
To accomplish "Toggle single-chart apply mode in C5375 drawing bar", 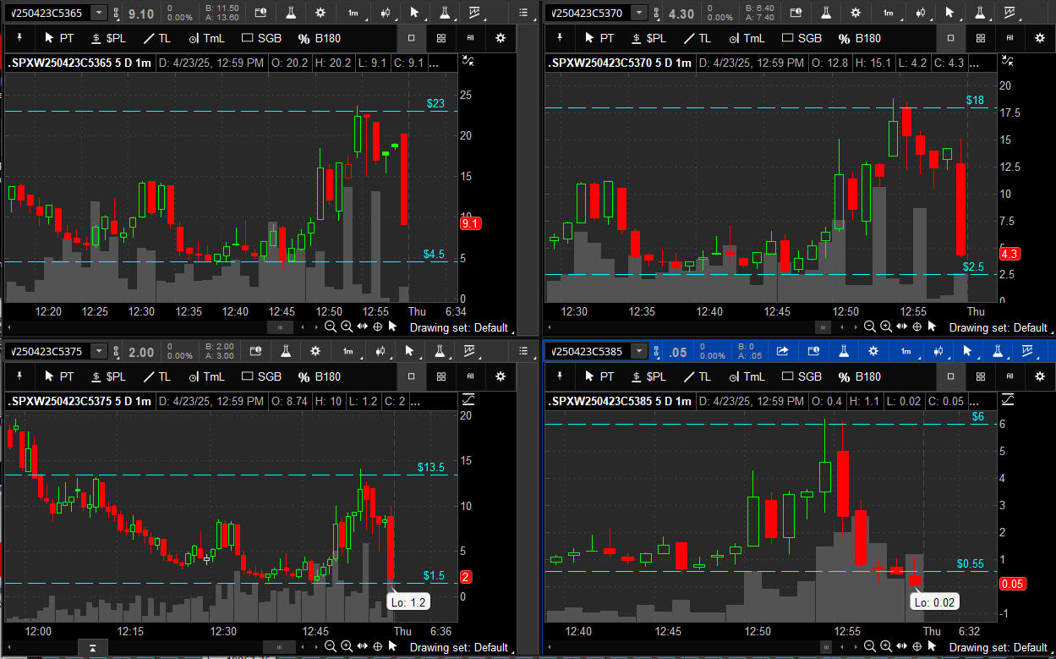I will (x=411, y=376).
